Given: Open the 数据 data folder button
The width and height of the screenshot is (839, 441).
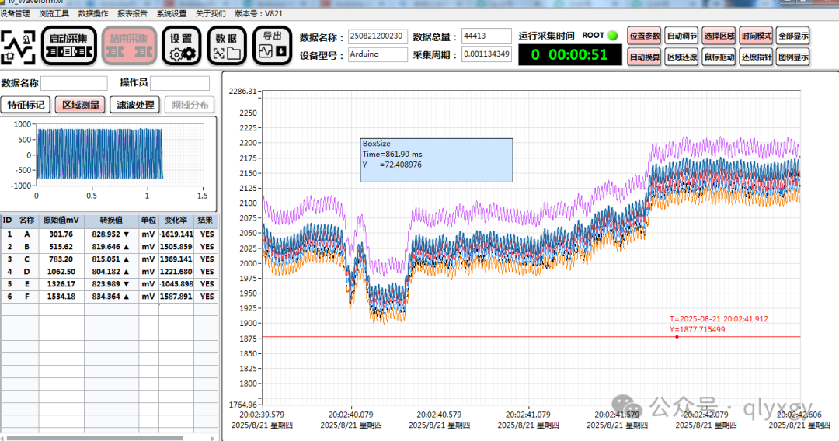Looking at the screenshot, I should point(227,46).
